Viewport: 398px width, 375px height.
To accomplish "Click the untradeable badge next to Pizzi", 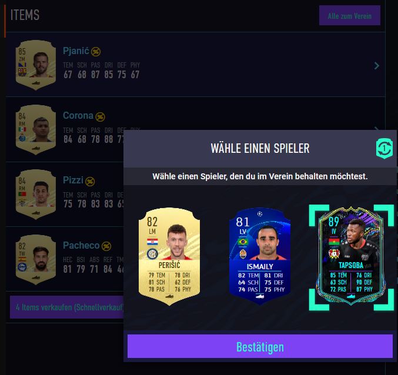I will pyautogui.click(x=90, y=182).
